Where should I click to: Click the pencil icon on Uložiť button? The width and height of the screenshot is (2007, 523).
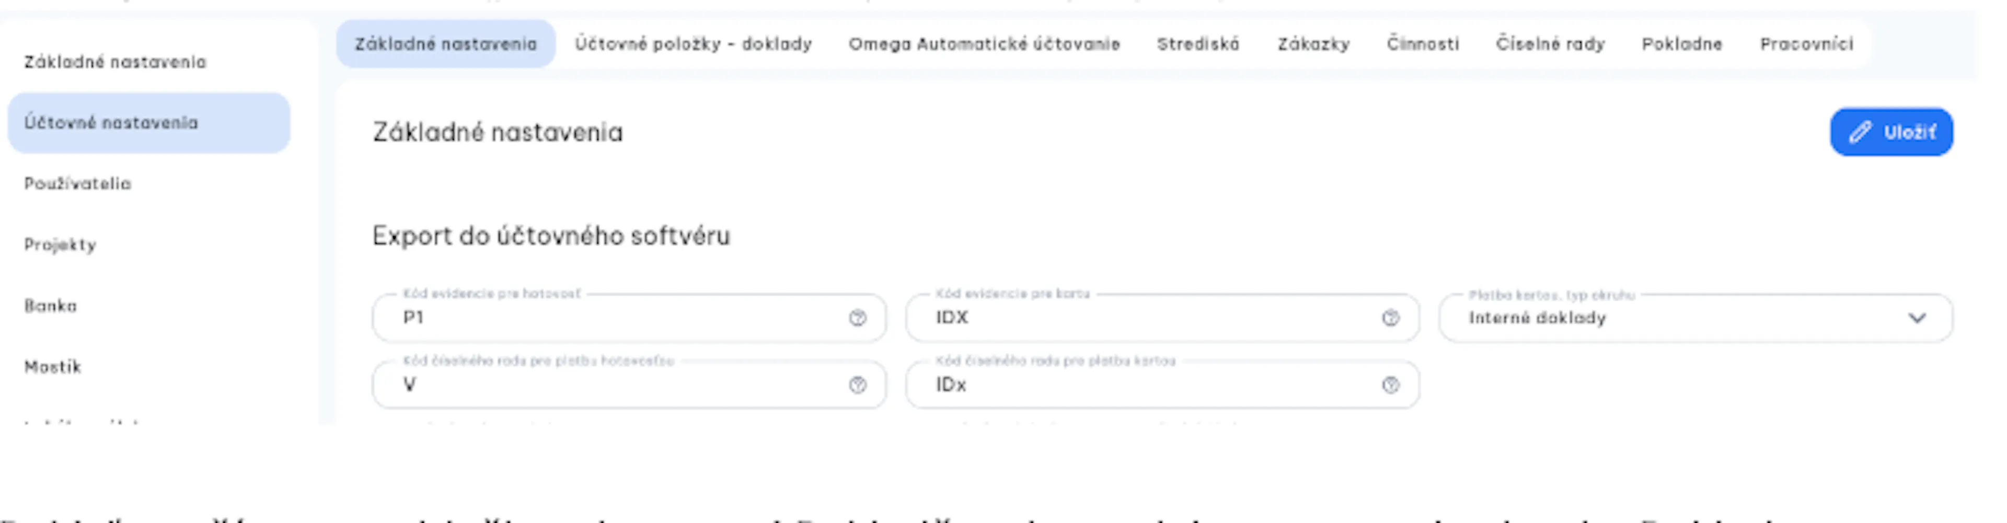[1861, 132]
